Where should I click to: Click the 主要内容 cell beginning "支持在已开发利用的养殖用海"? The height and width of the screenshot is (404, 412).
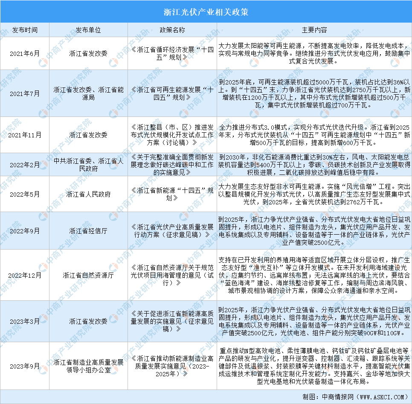click(x=314, y=275)
